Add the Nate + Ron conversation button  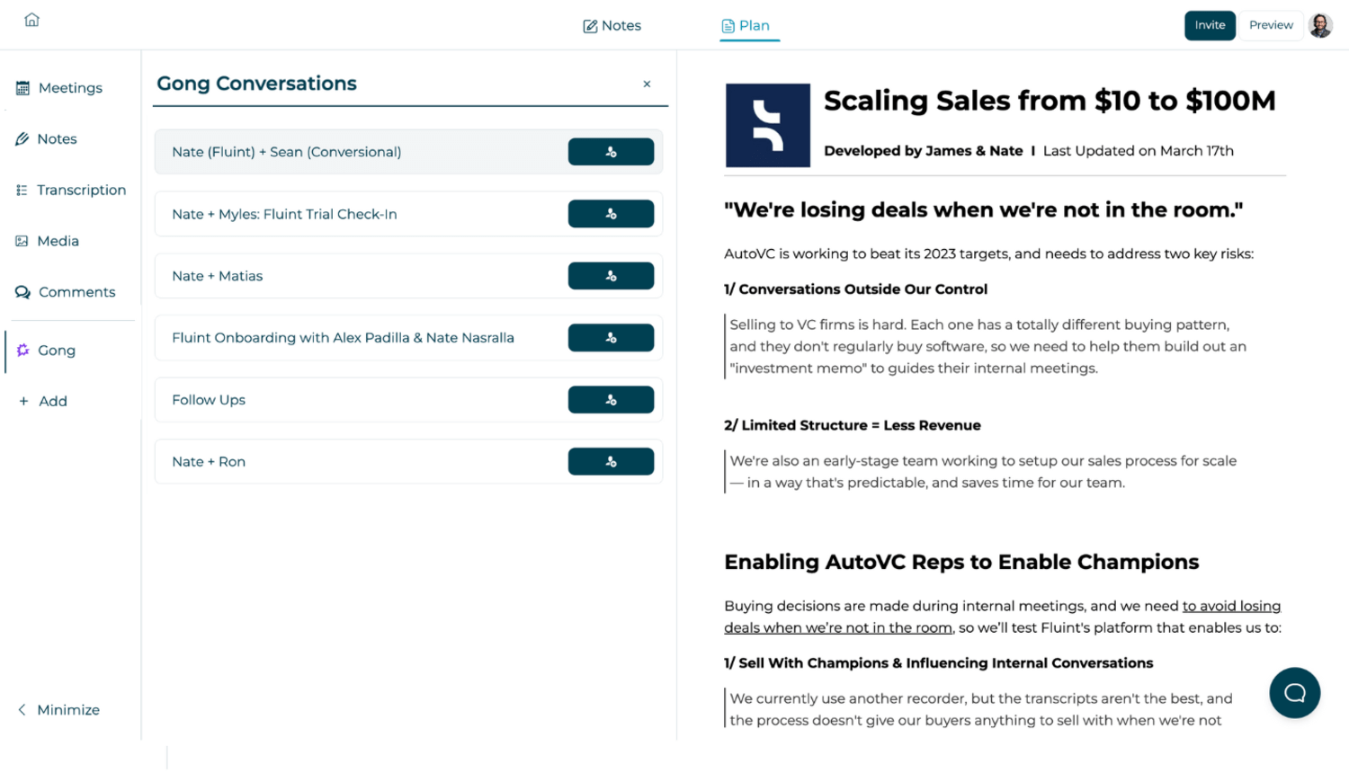(x=611, y=462)
